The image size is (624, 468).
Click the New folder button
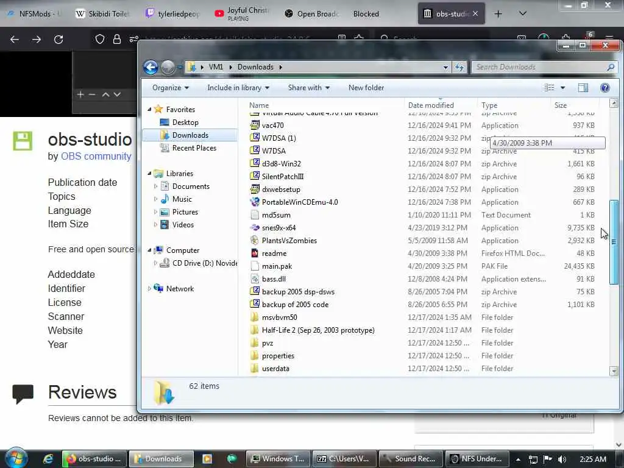click(x=366, y=88)
